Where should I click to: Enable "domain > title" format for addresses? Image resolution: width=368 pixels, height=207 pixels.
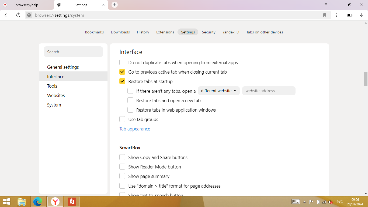click(122, 186)
